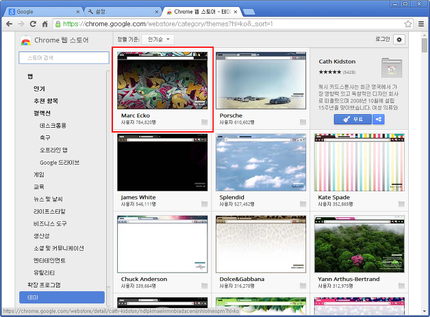Screen dimensions: 430x317
Task: Open the Porsche theme title
Action: click(231, 115)
